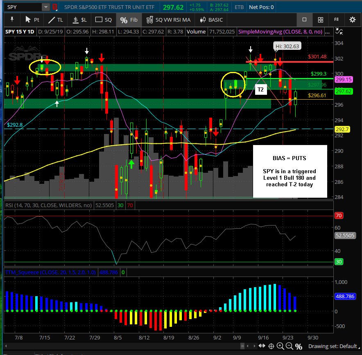362x355 pixels.
Task: Open chart settings gear
Action: click(352, 20)
